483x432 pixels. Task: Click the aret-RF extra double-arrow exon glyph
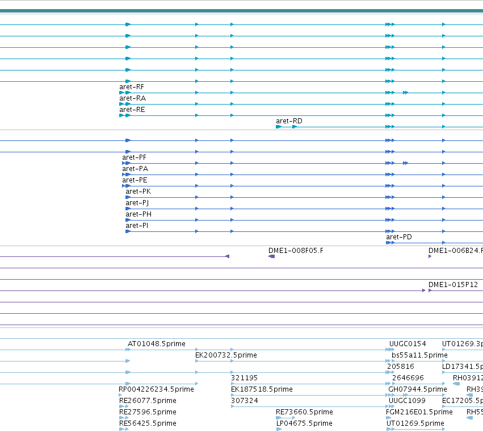tap(405, 93)
